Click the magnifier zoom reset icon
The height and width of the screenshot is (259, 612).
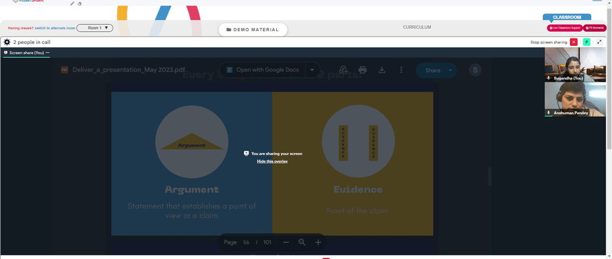click(302, 243)
